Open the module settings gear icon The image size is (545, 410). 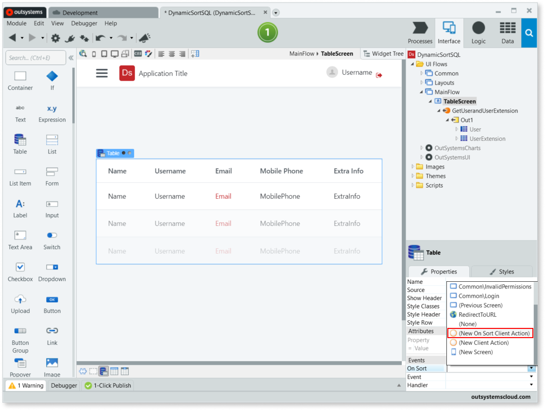click(56, 38)
